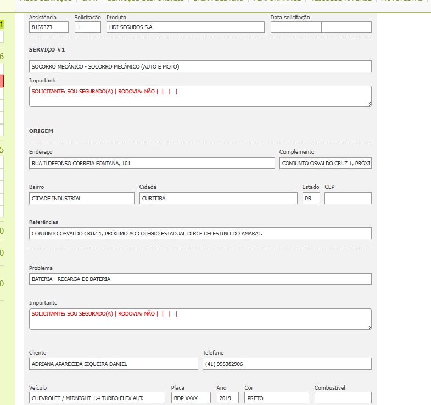The height and width of the screenshot is (405, 431).
Task: Select the Estado field with PR
Action: [x=311, y=198]
